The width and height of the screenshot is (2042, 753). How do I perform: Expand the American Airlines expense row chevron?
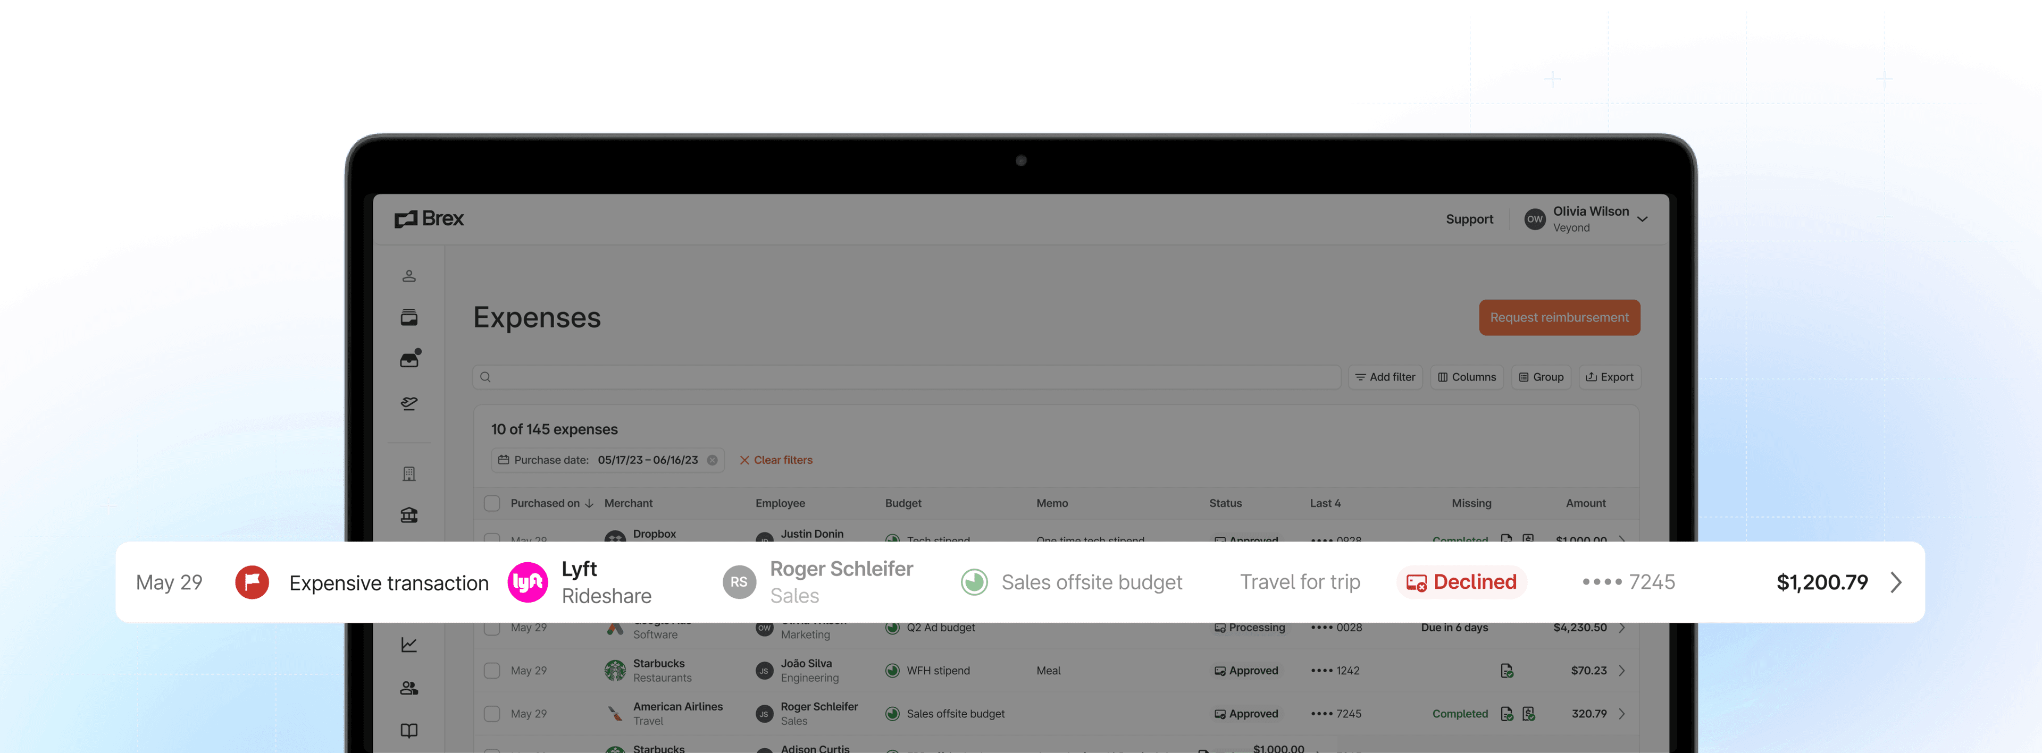(x=1622, y=713)
